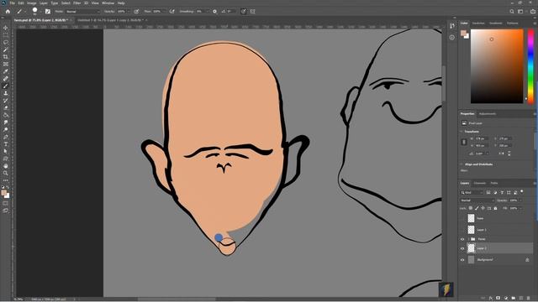
Task: Select the Type tool
Action: pos(6,144)
